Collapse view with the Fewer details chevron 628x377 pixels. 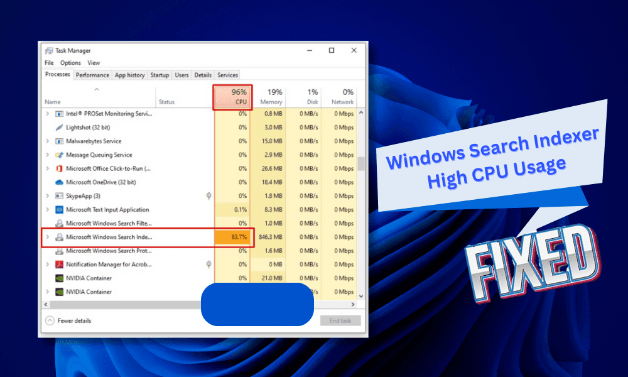[50, 320]
